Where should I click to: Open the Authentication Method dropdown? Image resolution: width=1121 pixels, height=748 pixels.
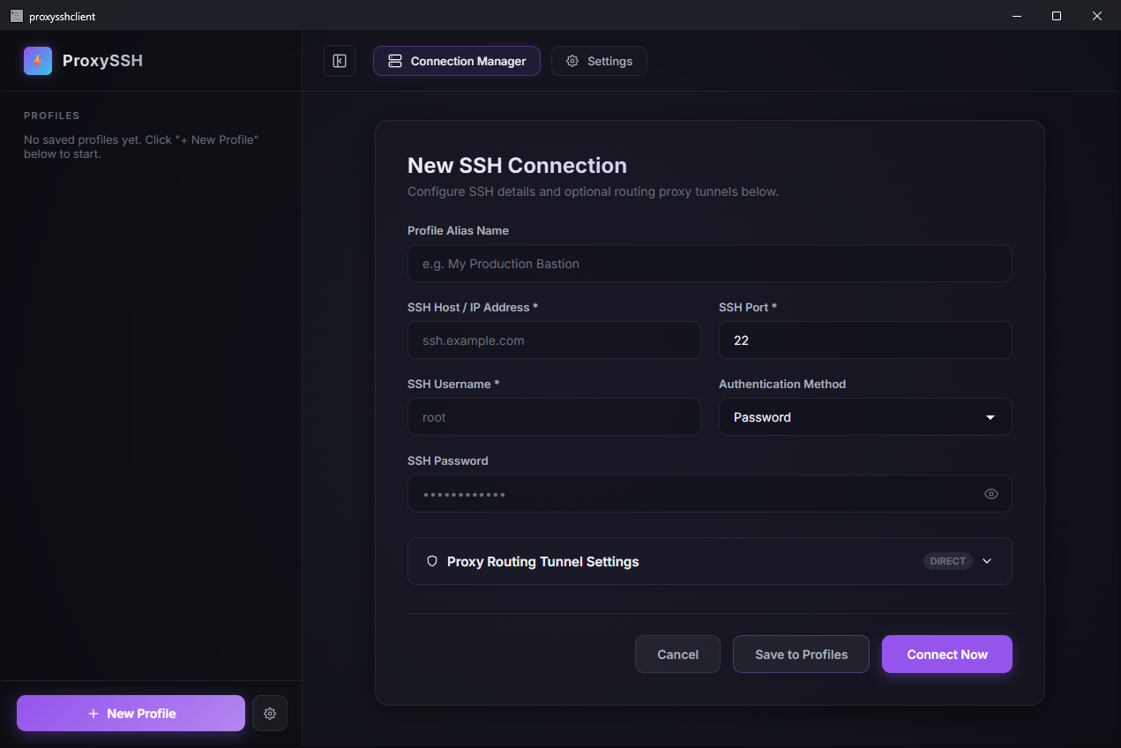tap(865, 417)
